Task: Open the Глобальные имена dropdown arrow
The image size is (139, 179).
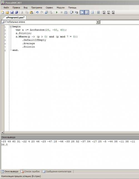Action: pyautogui.click(x=98, y=22)
